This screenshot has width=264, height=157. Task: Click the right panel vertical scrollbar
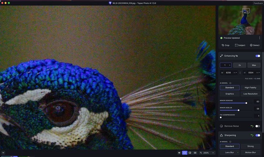click(x=263, y=92)
